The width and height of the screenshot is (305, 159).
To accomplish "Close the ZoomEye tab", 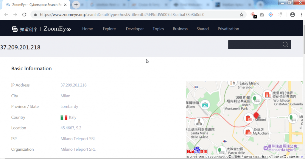I will point(65,5).
